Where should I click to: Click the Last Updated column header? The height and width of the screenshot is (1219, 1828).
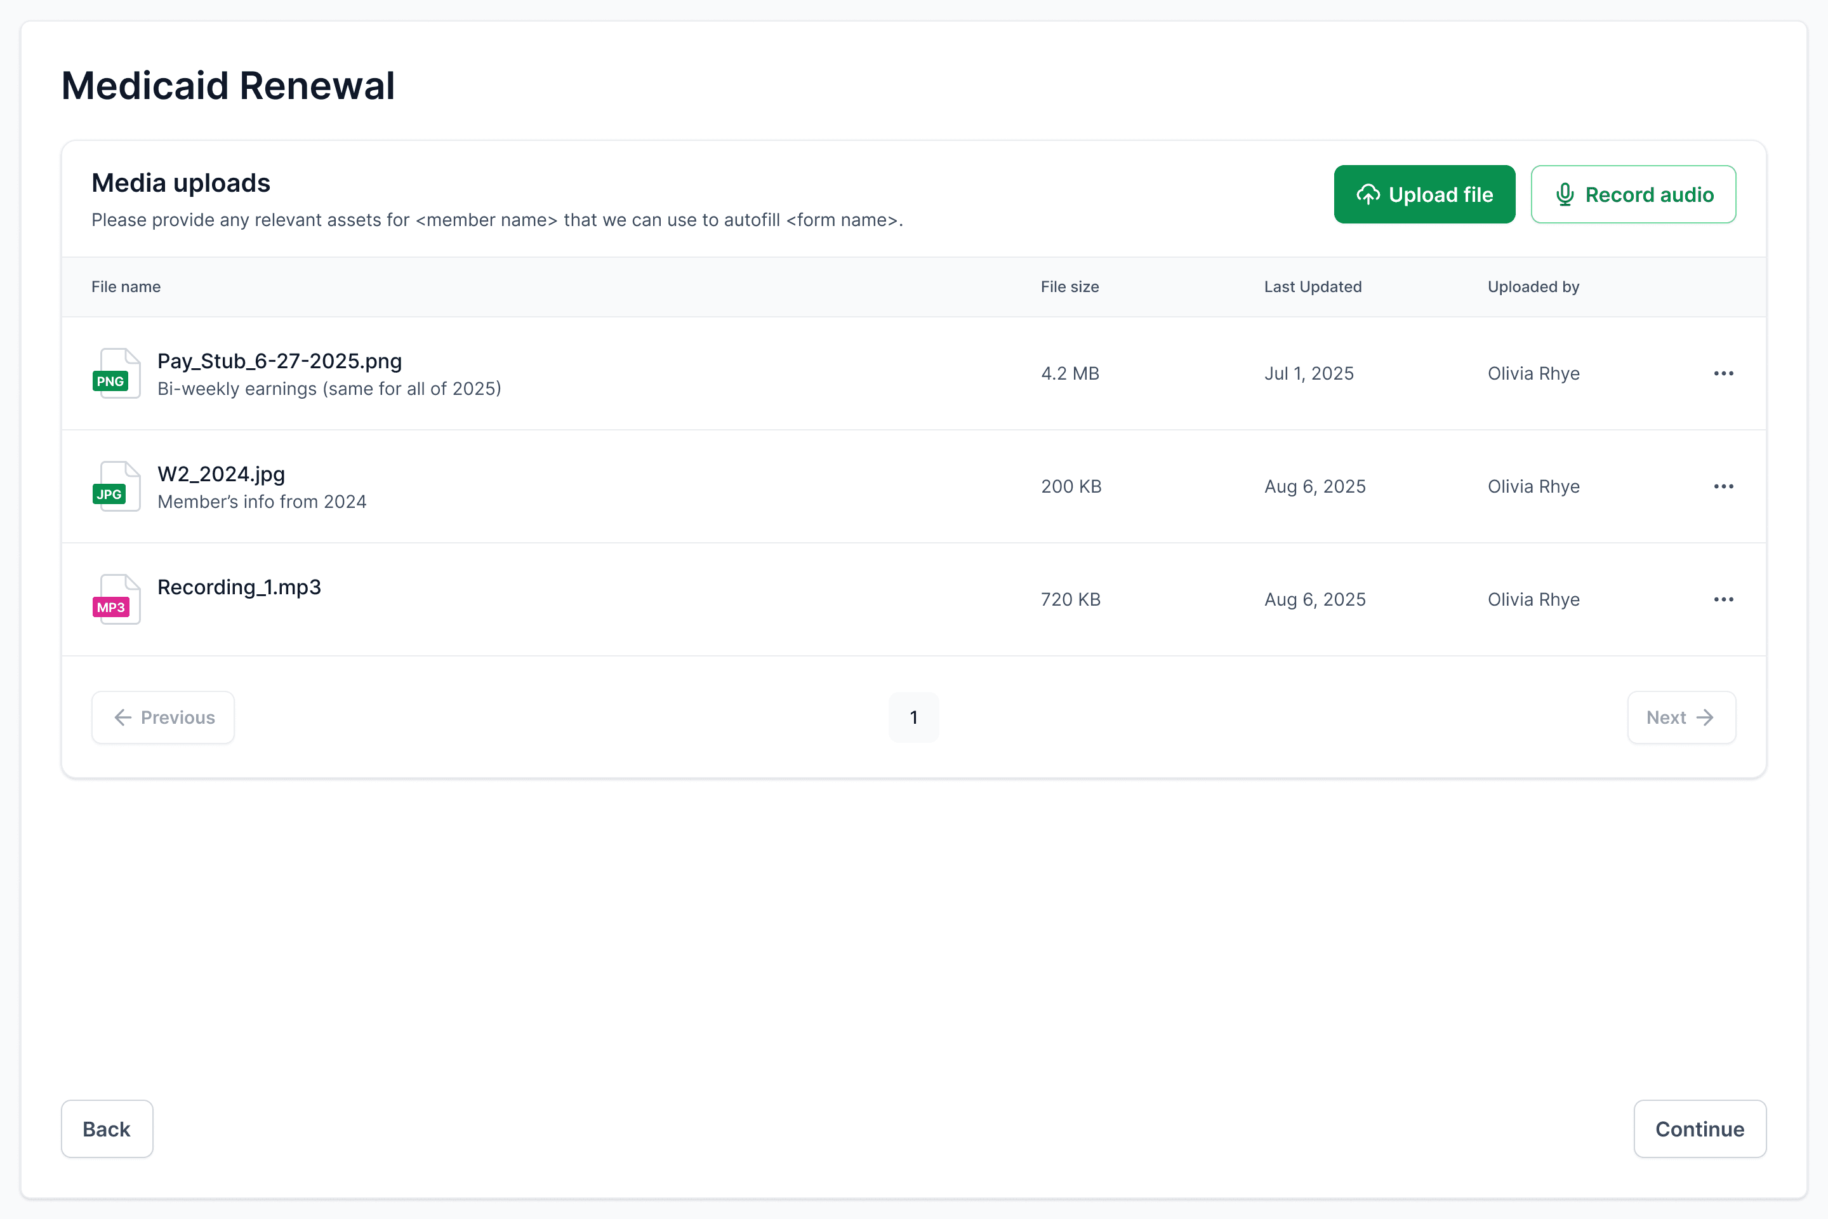(1313, 287)
